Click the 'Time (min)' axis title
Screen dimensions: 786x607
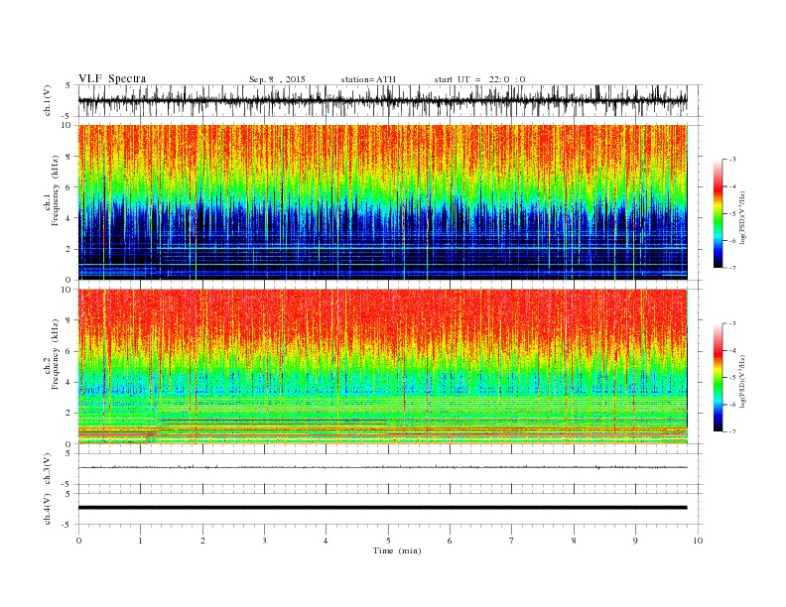[x=397, y=550]
